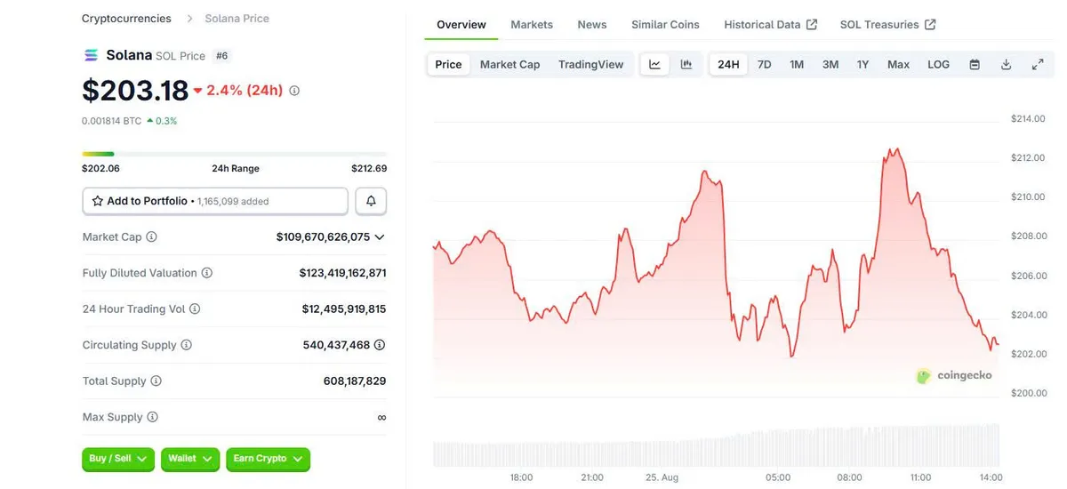Click the Max Supply info icon
This screenshot has width=1067, height=489.
click(152, 417)
